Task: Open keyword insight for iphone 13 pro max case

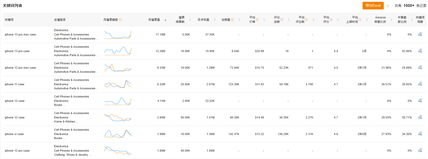Action: pos(420,34)
